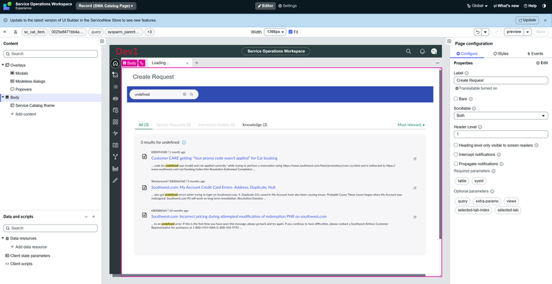
Task: Collapse the Content panel icon
Action: (102, 41)
